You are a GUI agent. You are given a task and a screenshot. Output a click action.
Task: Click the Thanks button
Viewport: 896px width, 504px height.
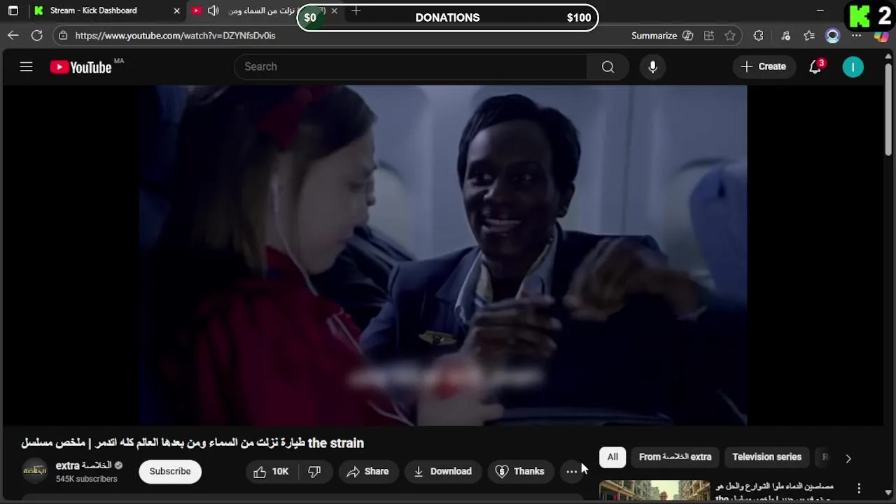[x=520, y=471]
